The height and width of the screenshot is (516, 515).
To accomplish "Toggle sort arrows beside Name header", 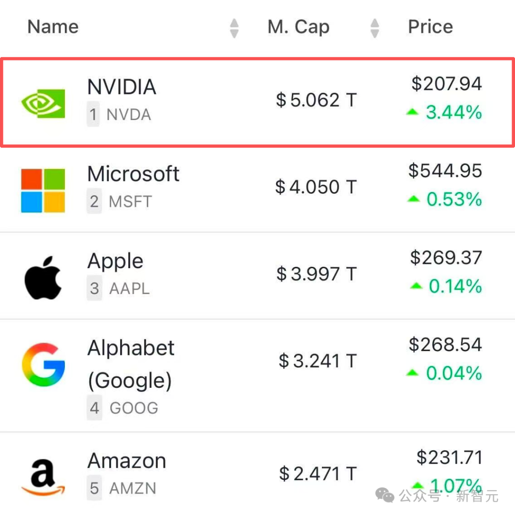I will point(234,28).
